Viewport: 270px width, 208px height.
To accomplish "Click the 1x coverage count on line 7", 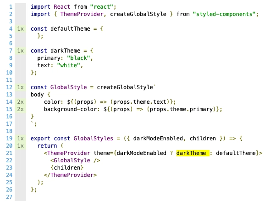I will point(20,51).
